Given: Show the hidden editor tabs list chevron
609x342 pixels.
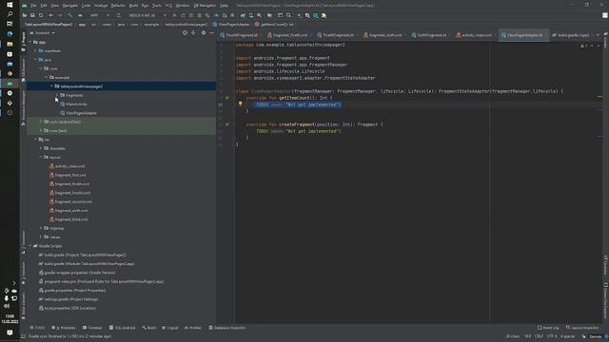Looking at the screenshot, I should click(x=598, y=35).
